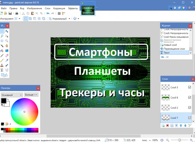The image size is (195, 142).
Task: Open the Вид menu
Action: (22, 8)
